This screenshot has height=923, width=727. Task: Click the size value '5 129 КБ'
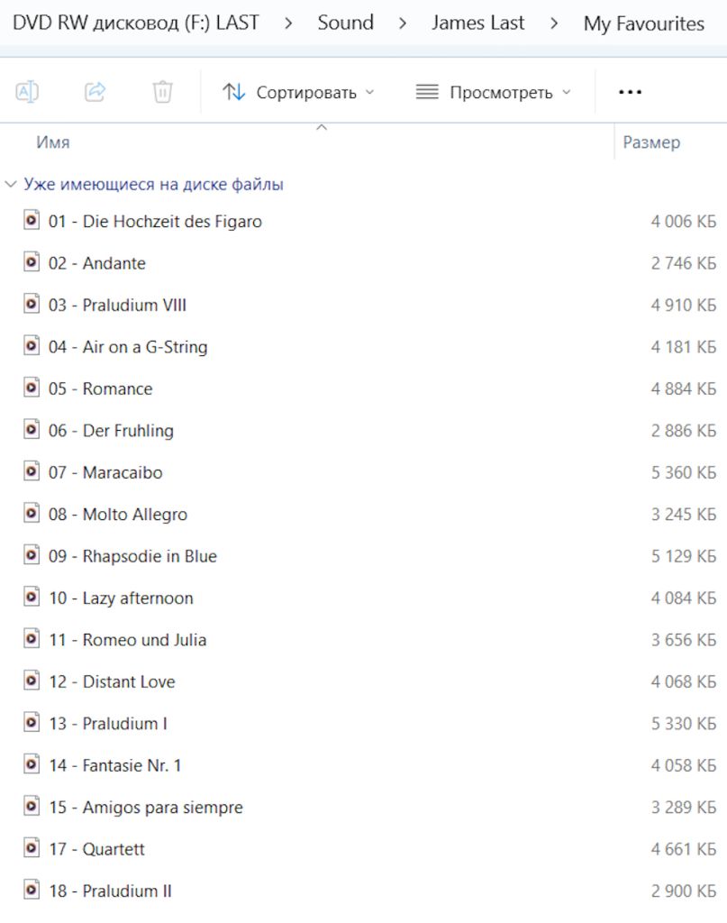(x=684, y=556)
